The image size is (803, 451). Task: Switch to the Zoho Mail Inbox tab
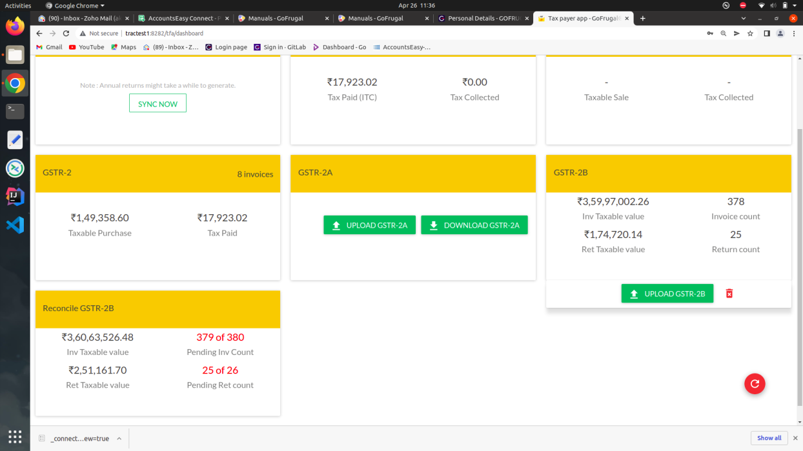(85, 19)
